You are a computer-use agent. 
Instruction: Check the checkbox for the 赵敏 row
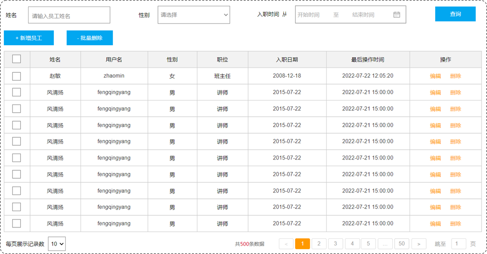coord(16,76)
